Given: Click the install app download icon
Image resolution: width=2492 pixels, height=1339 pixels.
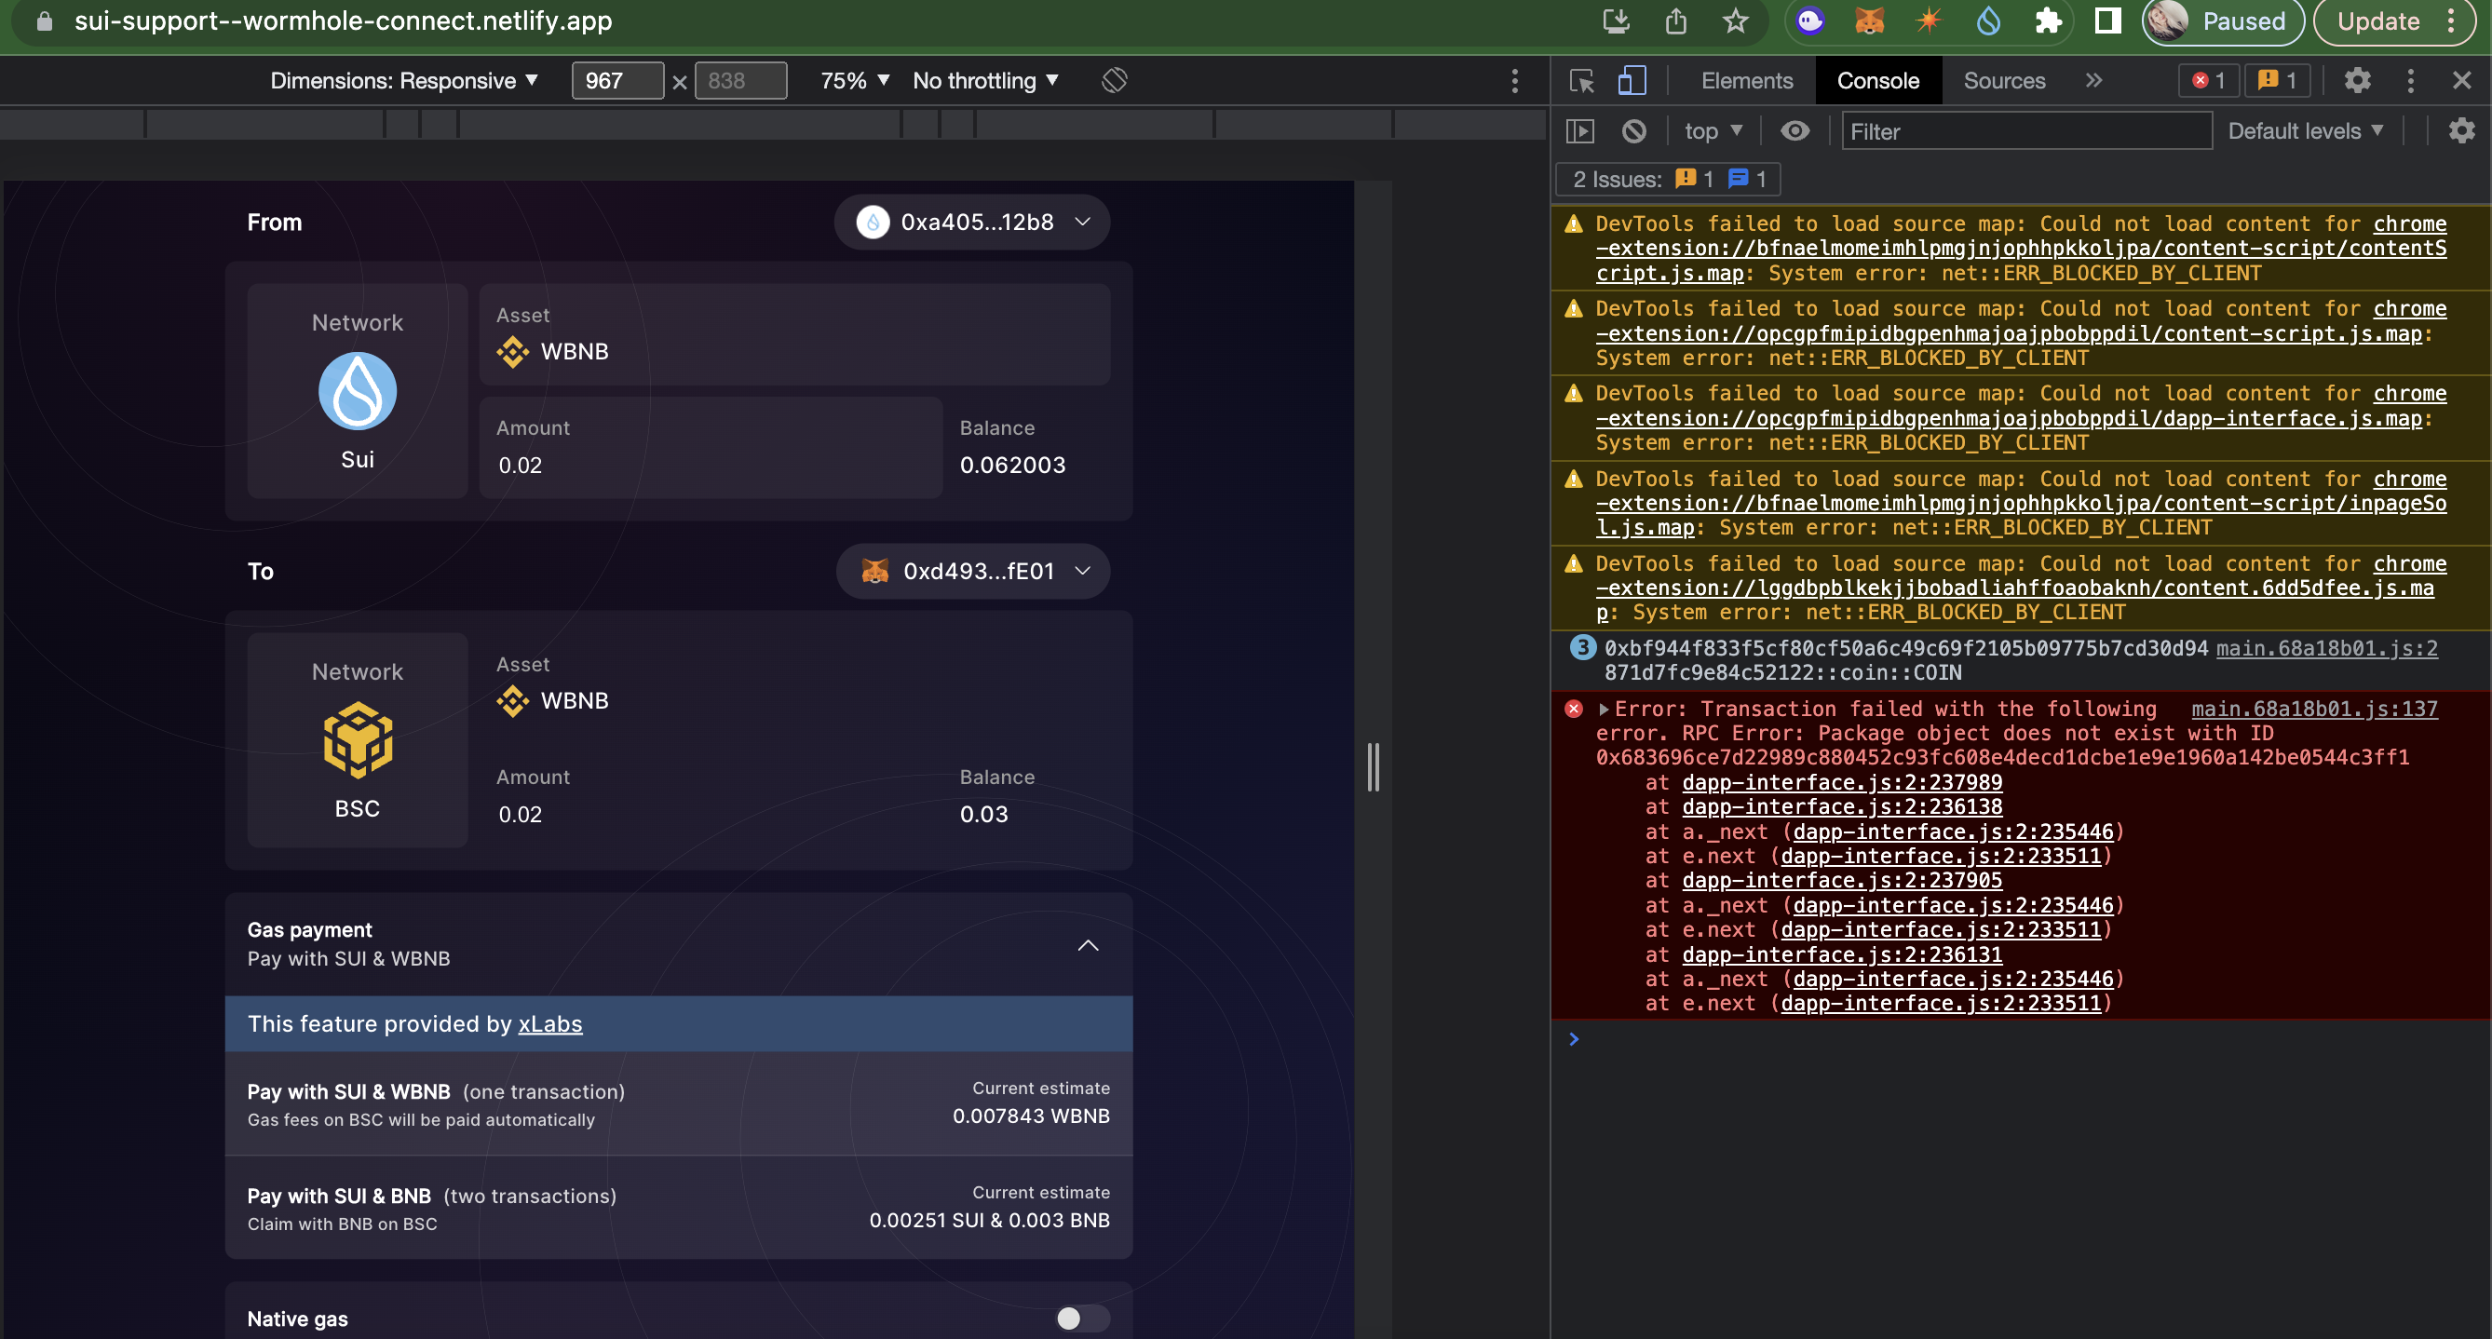Looking at the screenshot, I should (x=1617, y=21).
